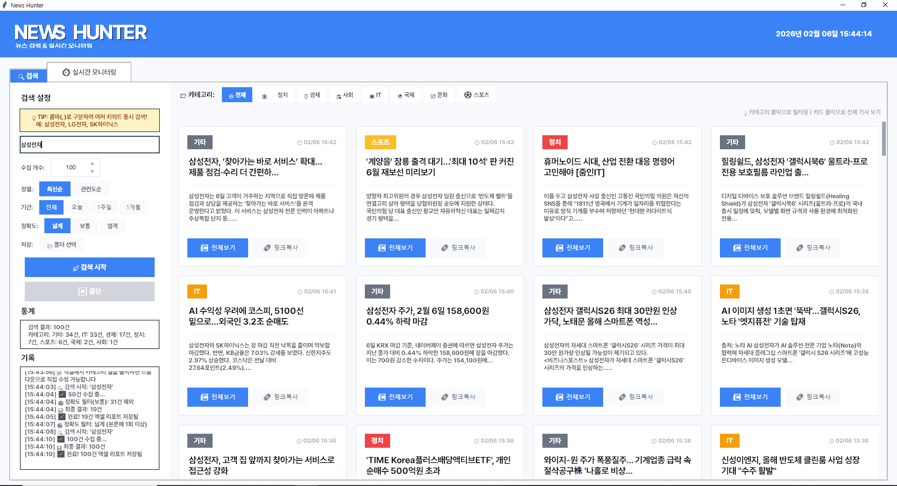
Task: Set period to 전체
Action: 51,207
